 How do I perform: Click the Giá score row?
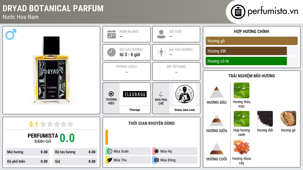coord(75,161)
